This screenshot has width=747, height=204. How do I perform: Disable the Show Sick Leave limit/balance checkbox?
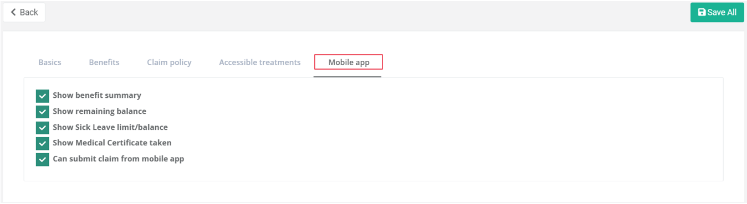[x=43, y=128]
